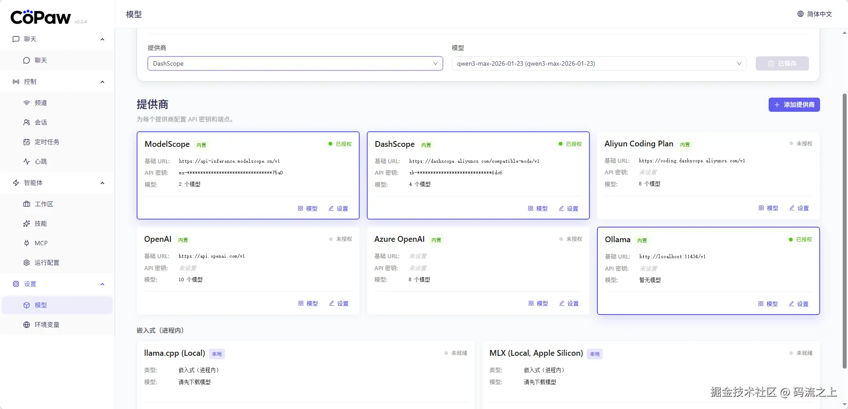Click the 添加提供商 button
This screenshot has height=409, width=848.
coord(794,105)
